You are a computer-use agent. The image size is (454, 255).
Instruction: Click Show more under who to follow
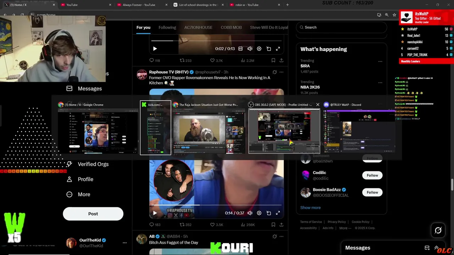point(310,208)
